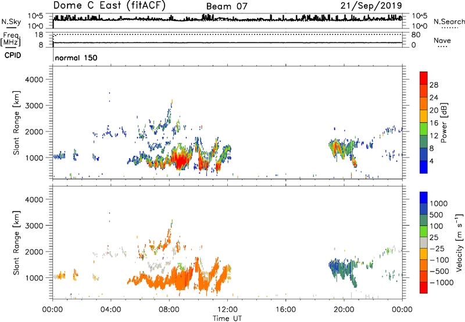Click the 'normal 150' CPID text
This screenshot has height=322, width=465.
tap(76, 58)
